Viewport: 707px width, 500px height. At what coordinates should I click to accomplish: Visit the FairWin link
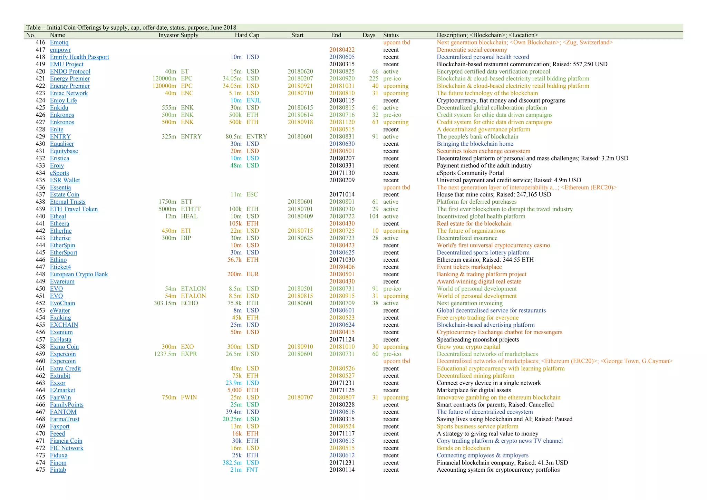pyautogui.click(x=60, y=397)
